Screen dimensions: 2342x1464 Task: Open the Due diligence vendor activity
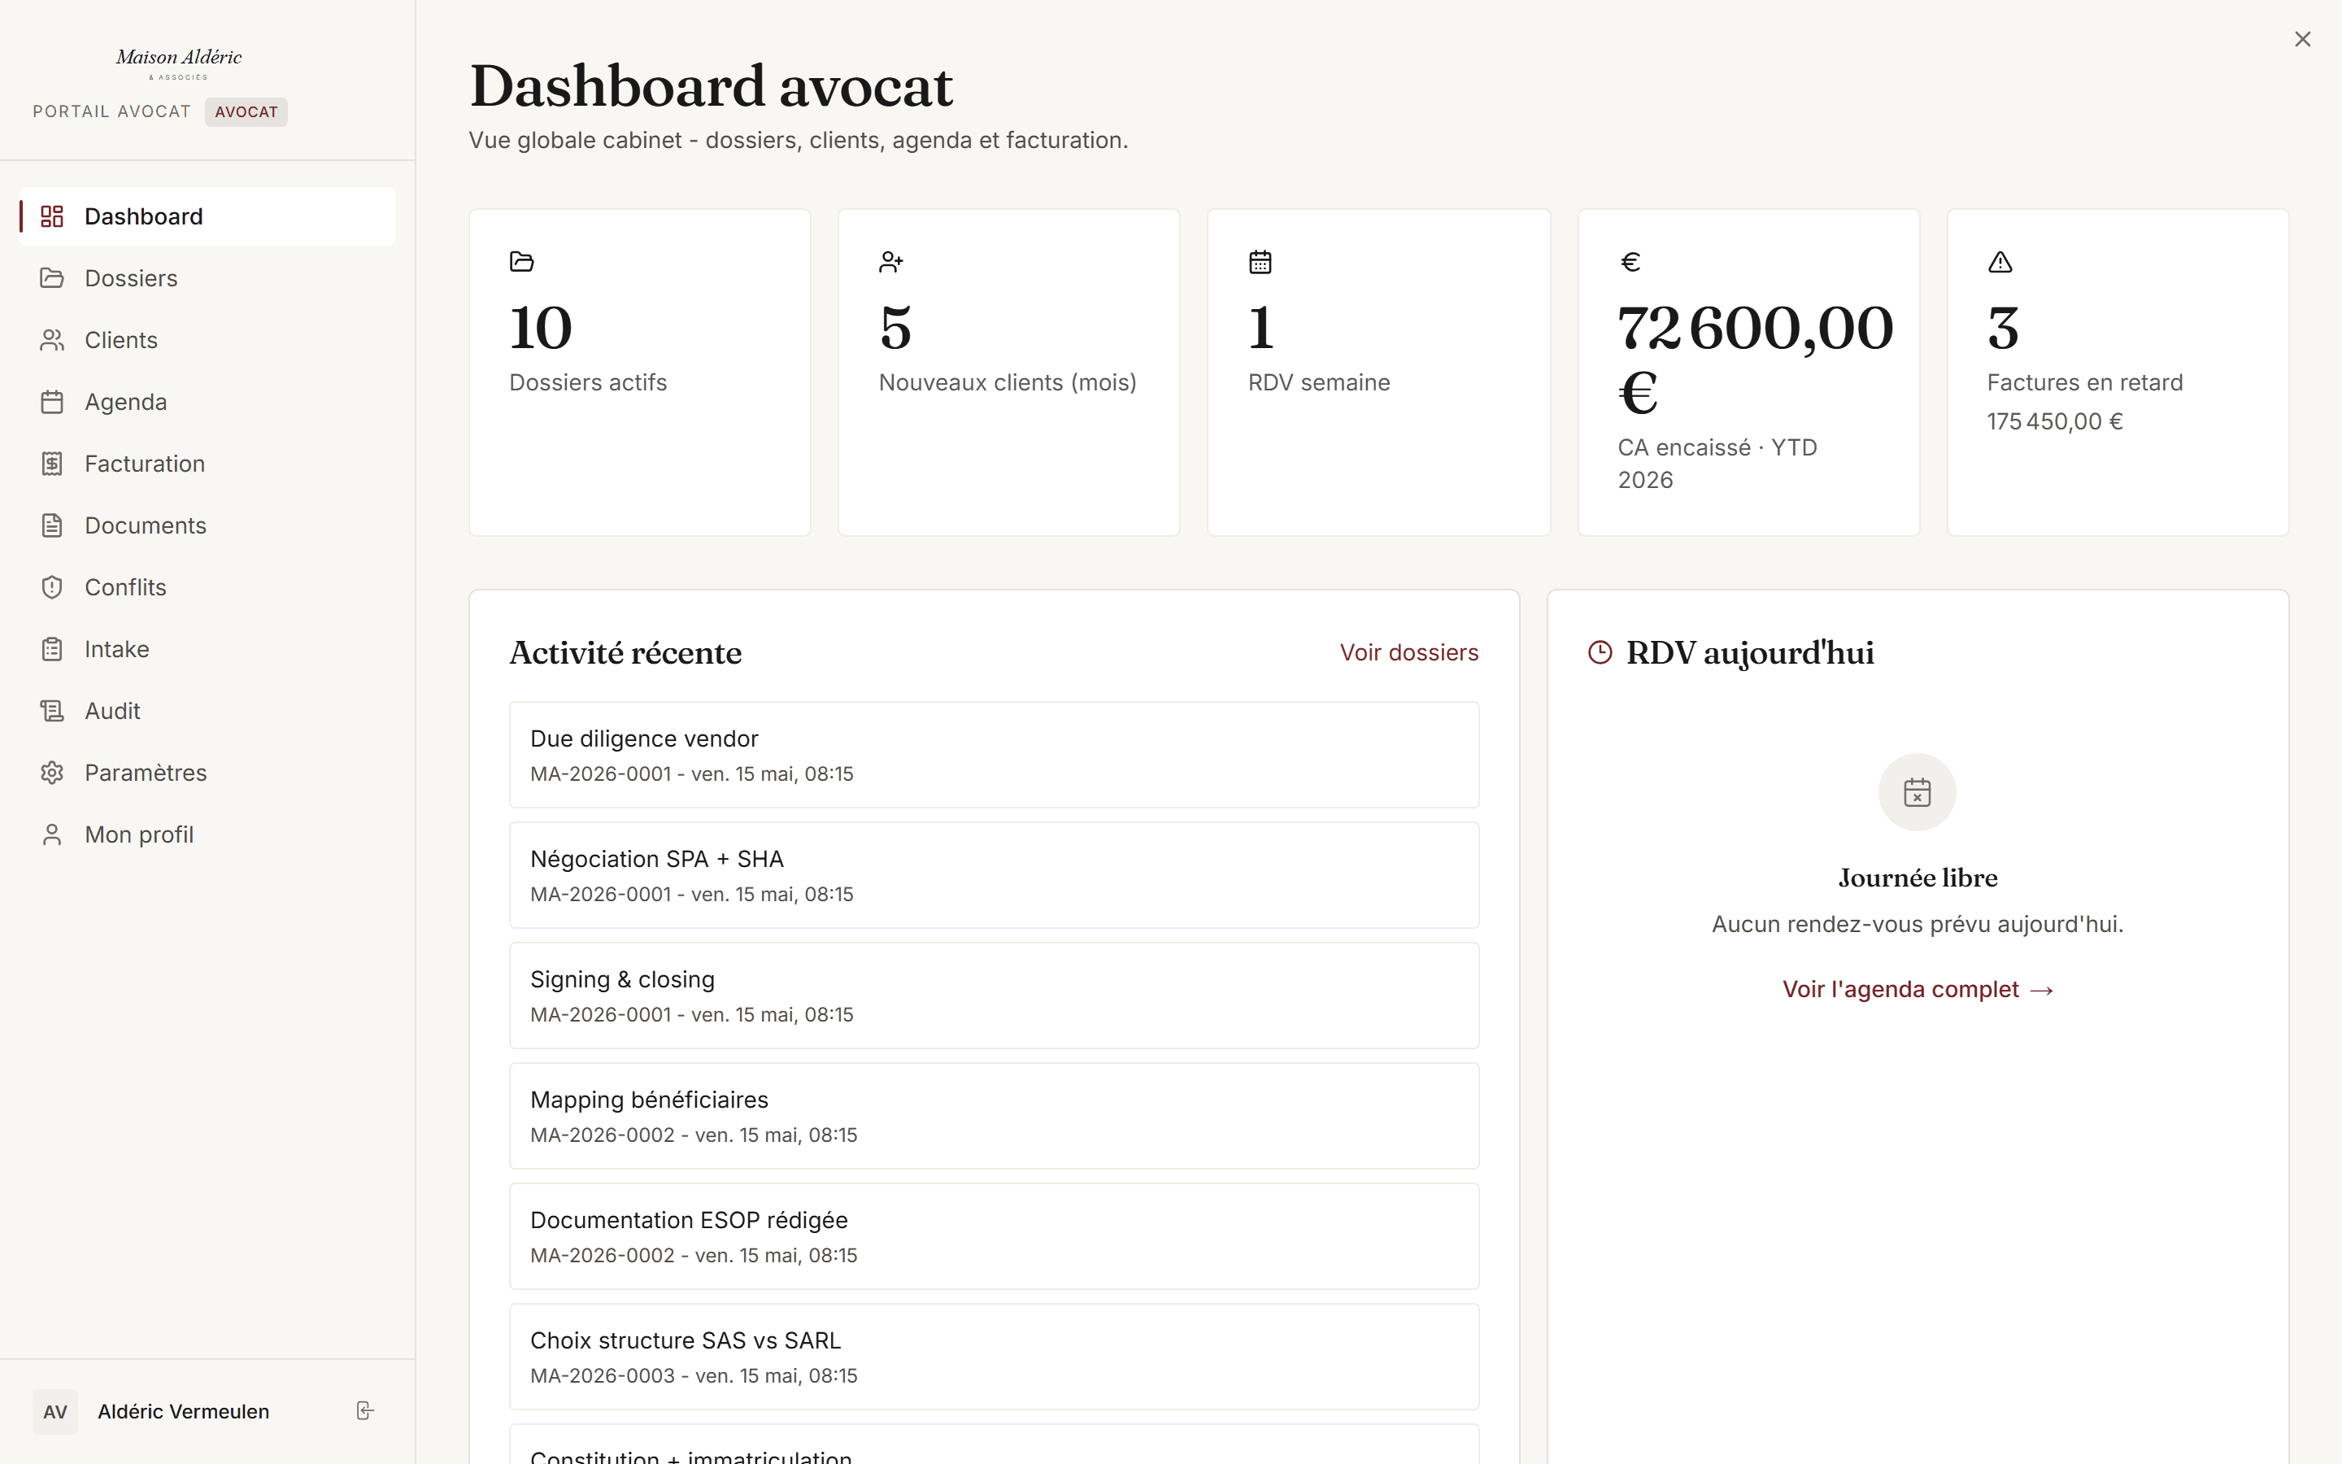pos(994,756)
